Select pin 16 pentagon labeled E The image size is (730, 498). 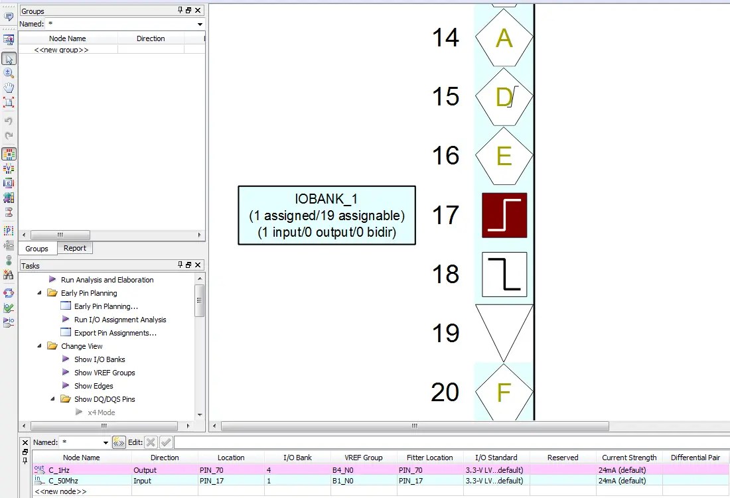click(x=504, y=156)
